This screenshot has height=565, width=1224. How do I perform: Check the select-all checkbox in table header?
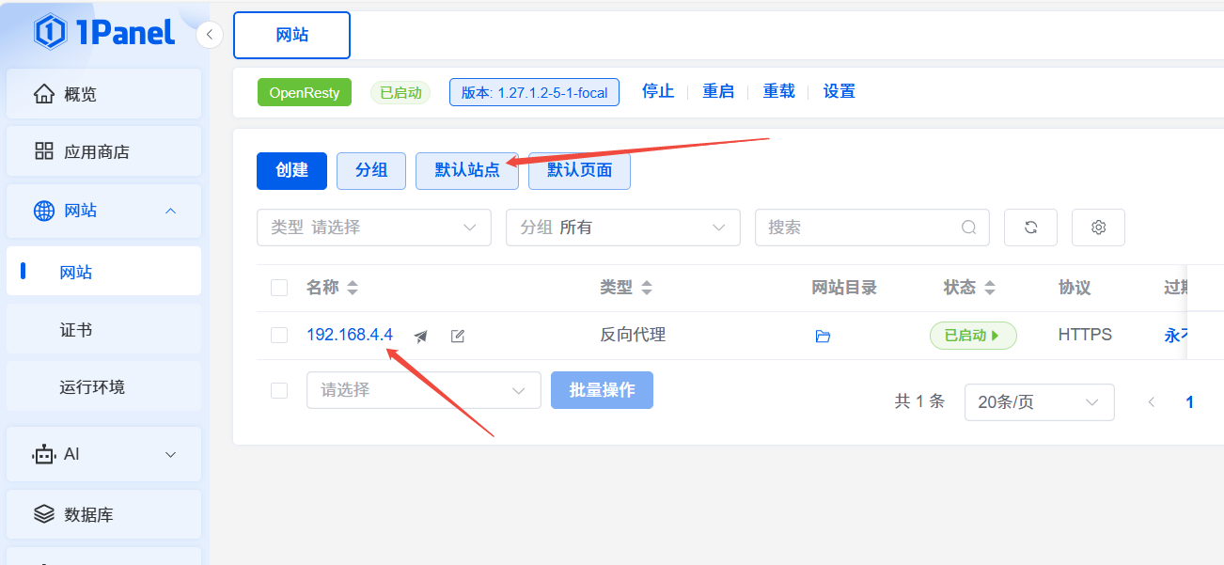279,288
